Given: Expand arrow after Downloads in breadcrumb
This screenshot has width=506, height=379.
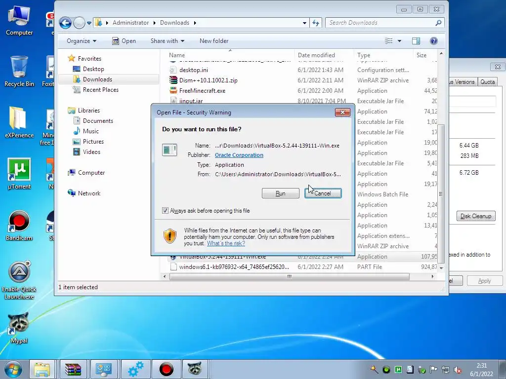Looking at the screenshot, I should 195,23.
